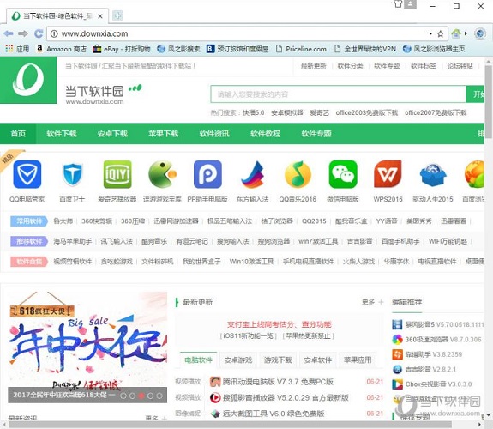Select the second carousel dot on the banner
The width and height of the screenshot is (493, 429).
(x=132, y=396)
